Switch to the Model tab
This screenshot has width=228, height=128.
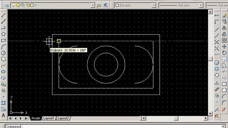tap(36, 118)
